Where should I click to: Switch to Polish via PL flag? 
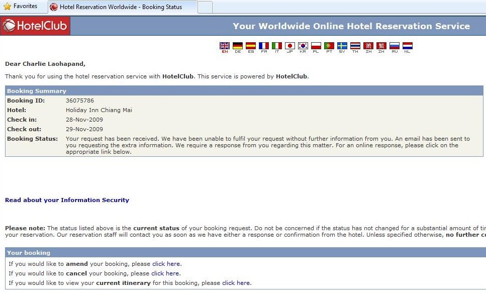316,46
